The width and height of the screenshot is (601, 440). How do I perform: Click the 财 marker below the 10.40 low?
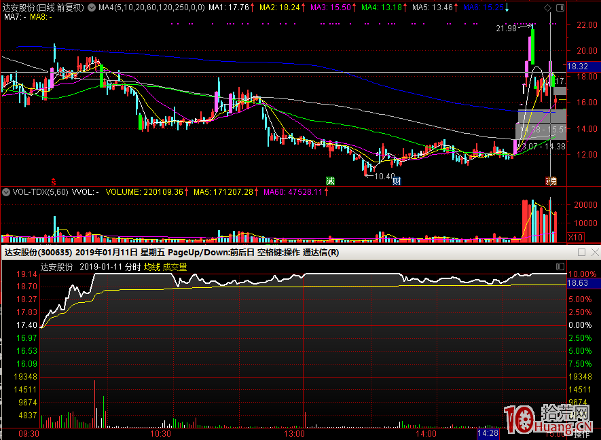pyautogui.click(x=396, y=181)
